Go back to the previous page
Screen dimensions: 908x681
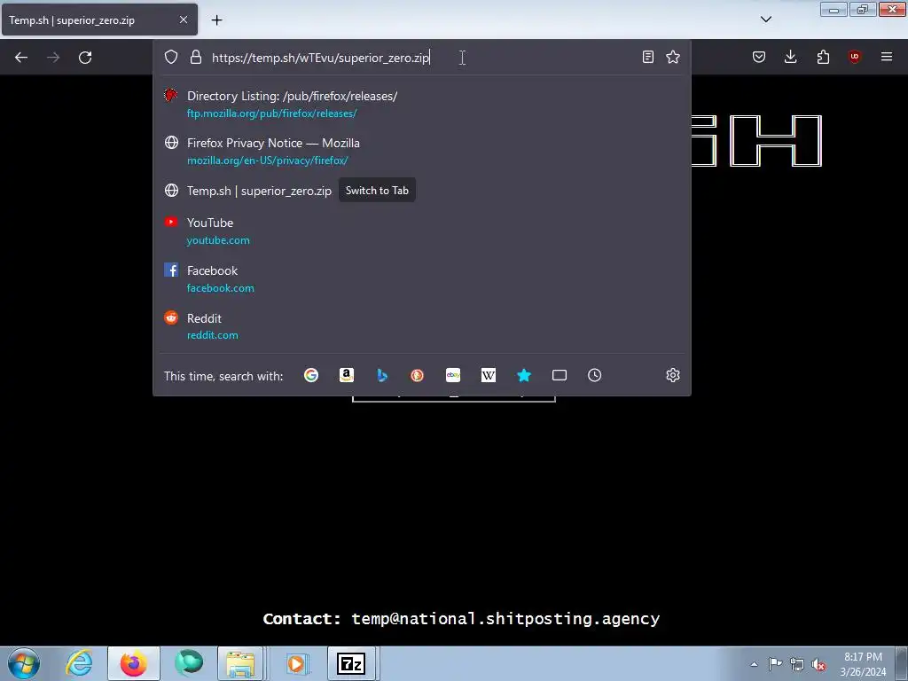click(21, 58)
